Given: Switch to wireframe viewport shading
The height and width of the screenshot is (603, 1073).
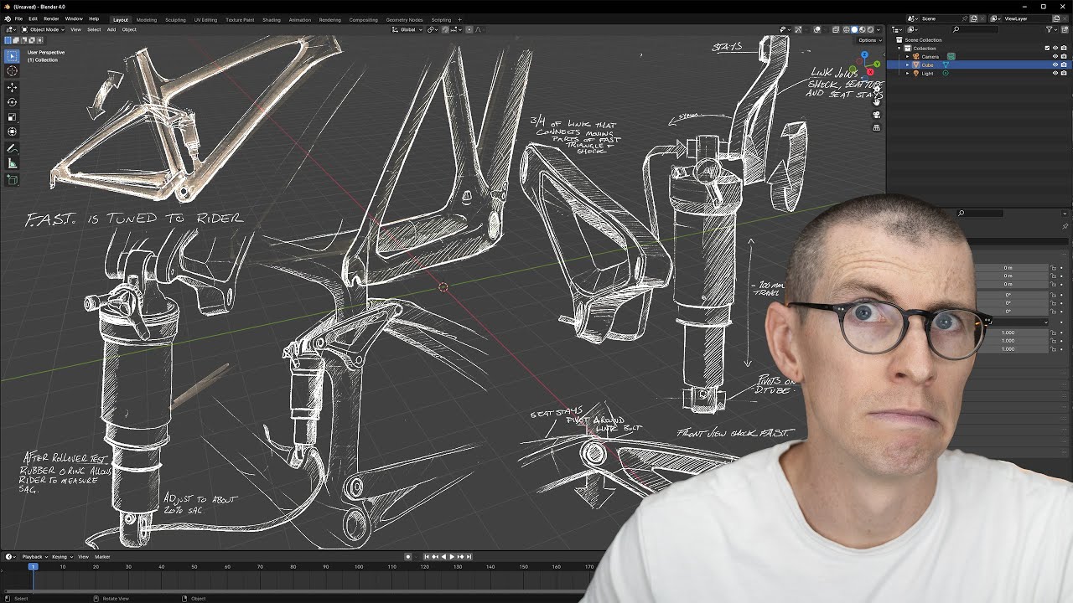Looking at the screenshot, I should click(846, 29).
